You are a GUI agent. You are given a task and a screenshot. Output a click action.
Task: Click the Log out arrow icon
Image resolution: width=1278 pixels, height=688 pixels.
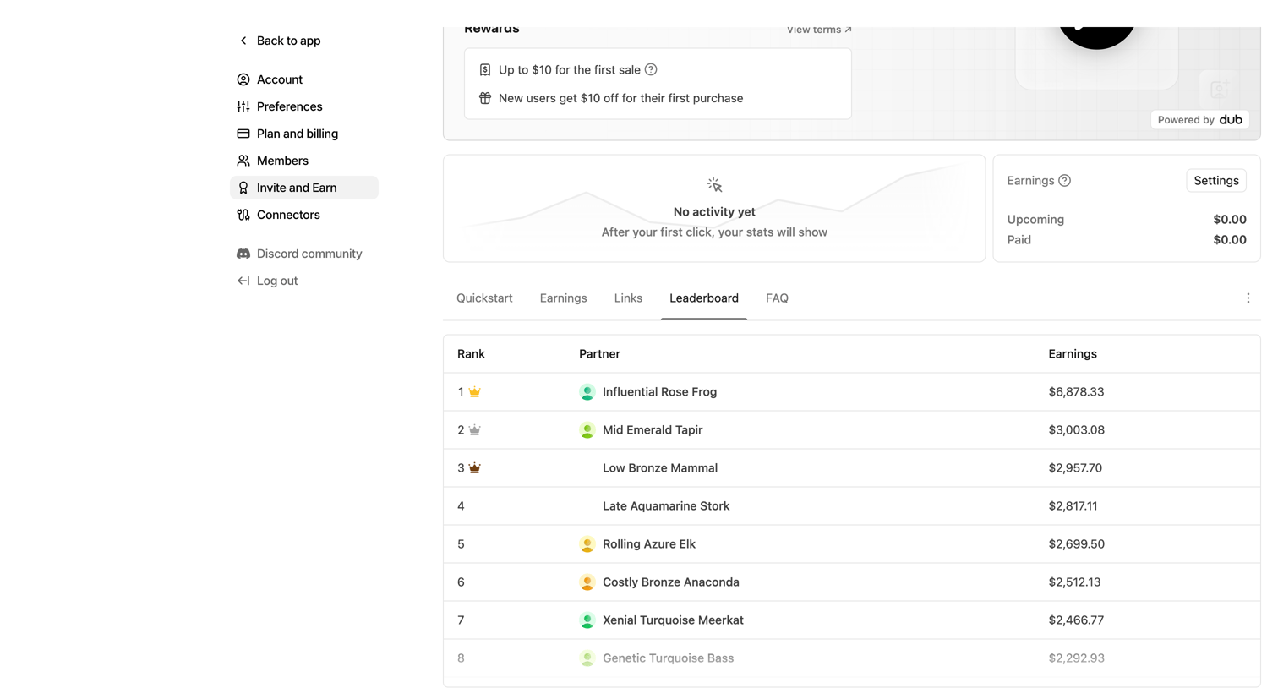[x=243, y=281]
